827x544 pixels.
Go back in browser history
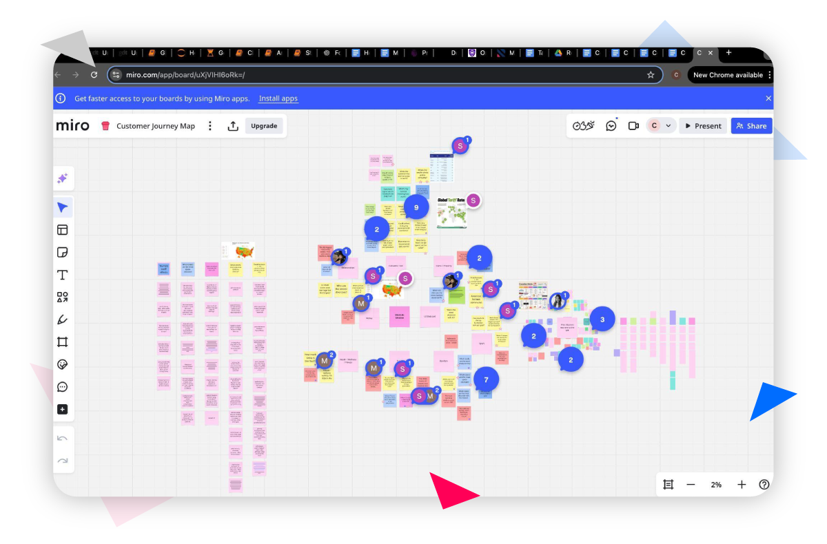tap(58, 74)
